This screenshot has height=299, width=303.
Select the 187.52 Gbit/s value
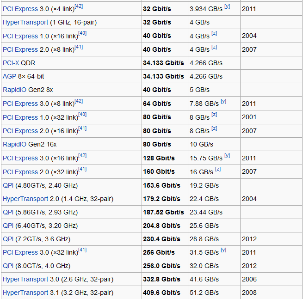click(163, 212)
